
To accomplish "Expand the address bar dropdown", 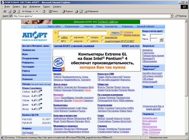I will pos(171,16).
